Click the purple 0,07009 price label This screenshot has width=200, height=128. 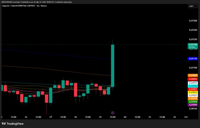pos(193,105)
